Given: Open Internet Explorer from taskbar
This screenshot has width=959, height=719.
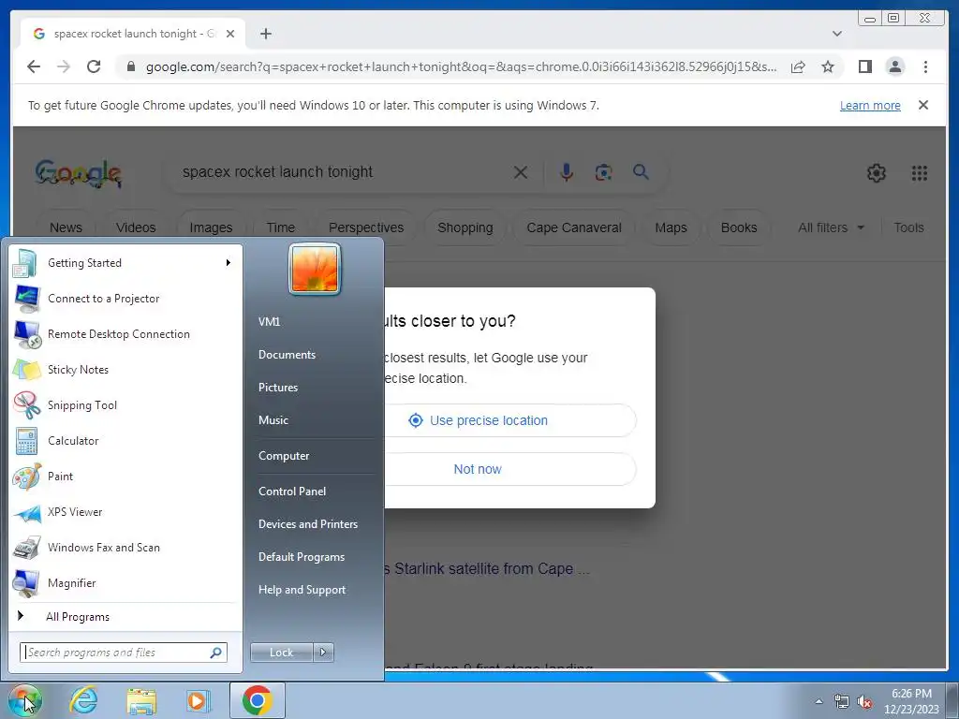Looking at the screenshot, I should [83, 700].
